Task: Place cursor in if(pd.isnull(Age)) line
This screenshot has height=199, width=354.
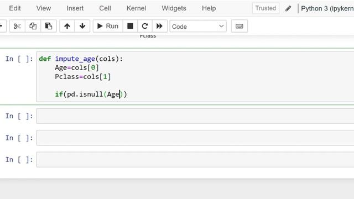Action: pos(91,95)
